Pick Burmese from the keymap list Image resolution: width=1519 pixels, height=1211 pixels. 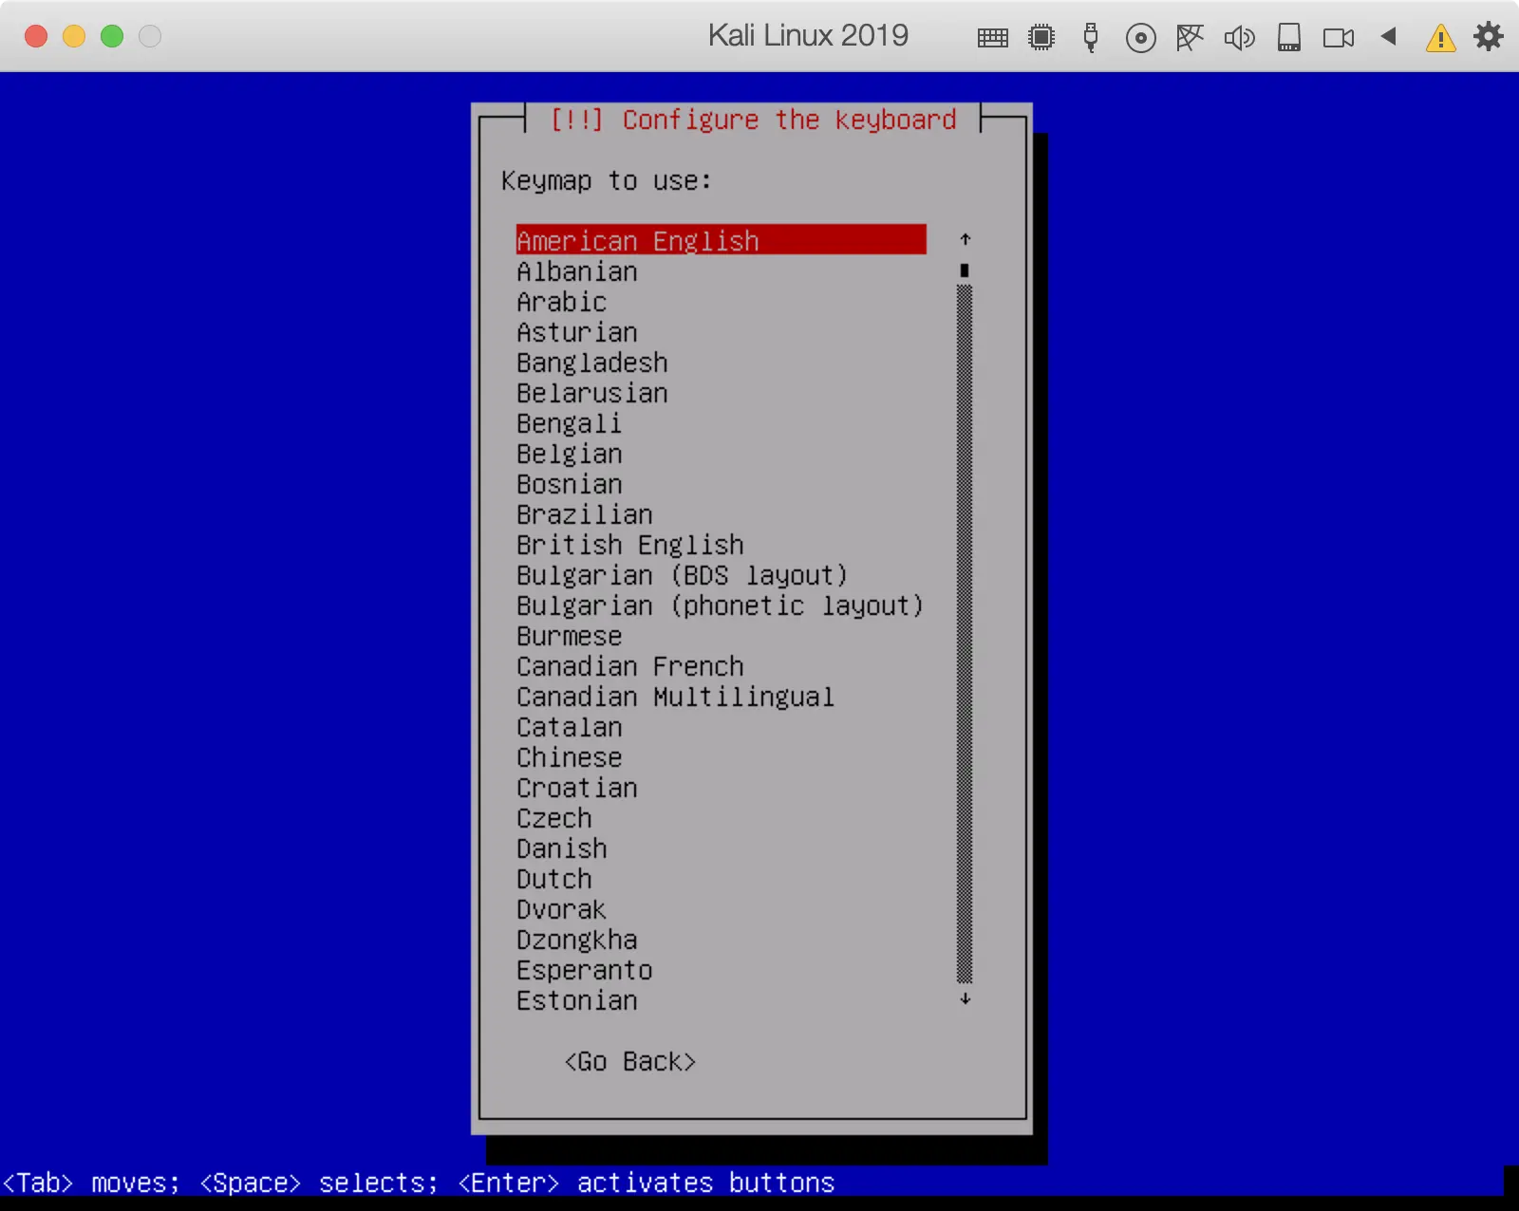click(721, 636)
